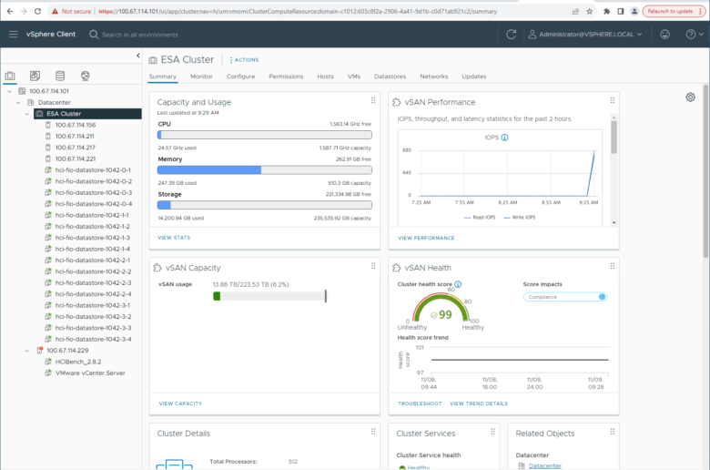The image size is (710, 470).
Task: Open the summary page settings gear
Action: point(690,97)
